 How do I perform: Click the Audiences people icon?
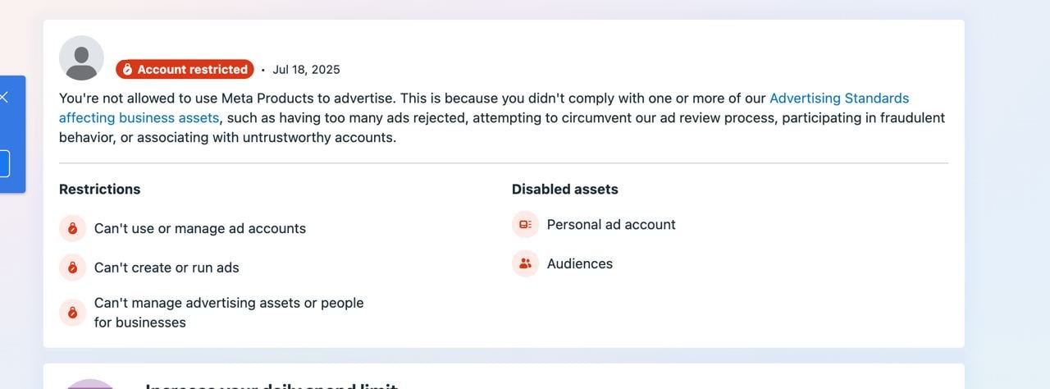coord(525,263)
